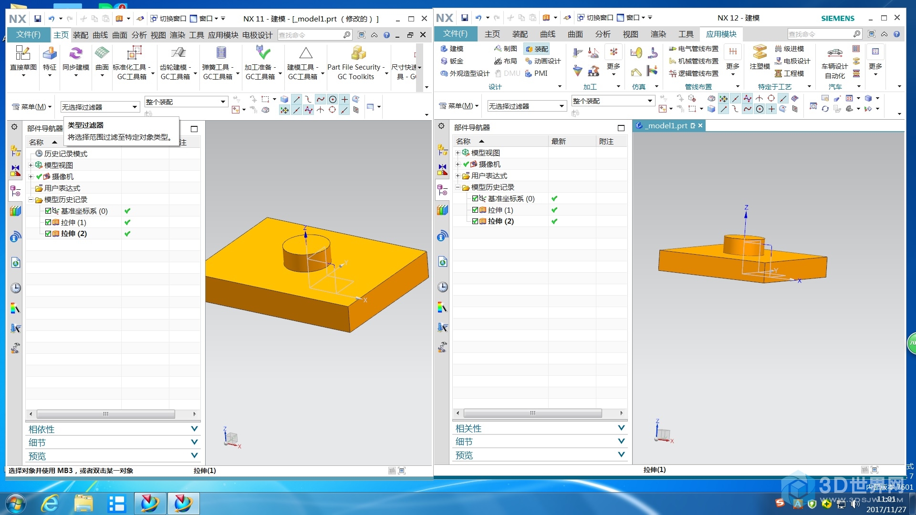
Task: Click Save icon in NX 12 title bar
Action: [x=465, y=18]
